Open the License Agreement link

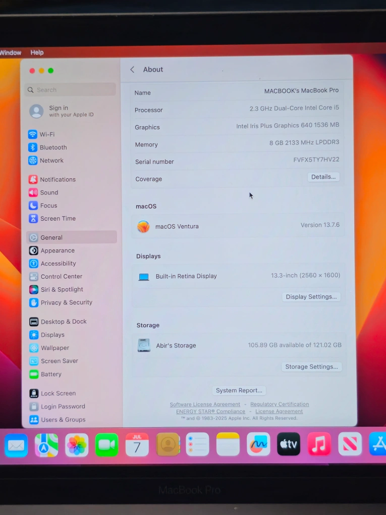point(279,411)
